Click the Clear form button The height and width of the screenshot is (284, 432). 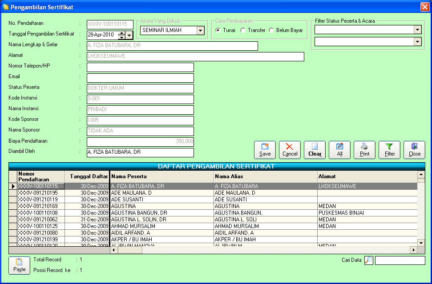(315, 150)
